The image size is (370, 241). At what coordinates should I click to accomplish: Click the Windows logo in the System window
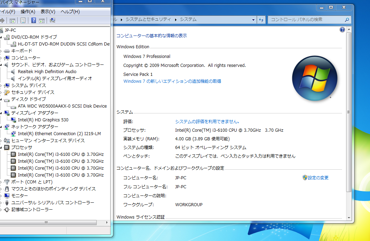[x=314, y=79]
